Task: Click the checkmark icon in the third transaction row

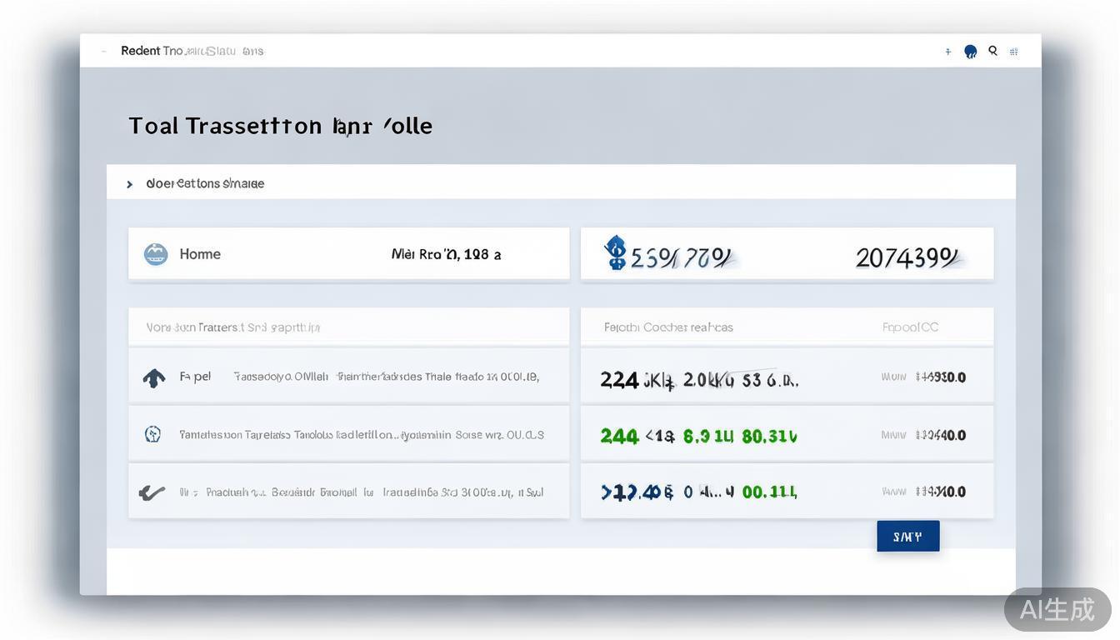Action: click(x=152, y=492)
